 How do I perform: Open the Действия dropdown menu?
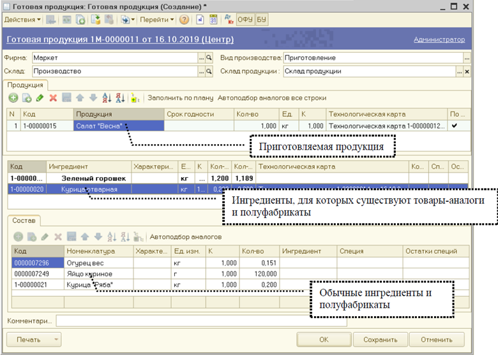22,20
